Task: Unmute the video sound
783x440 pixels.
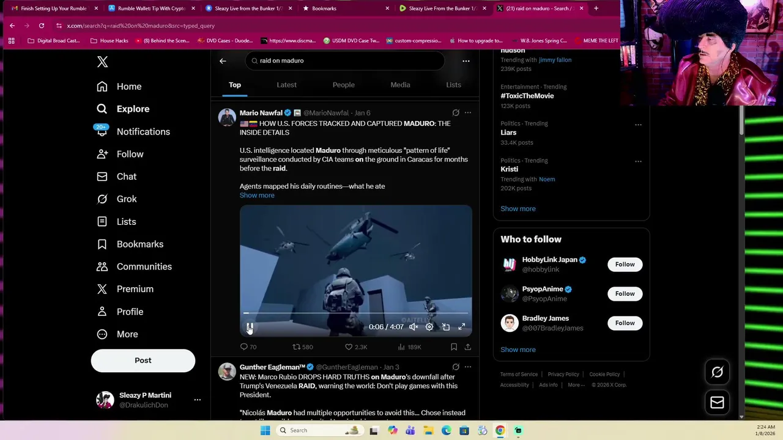Action: pyautogui.click(x=414, y=327)
